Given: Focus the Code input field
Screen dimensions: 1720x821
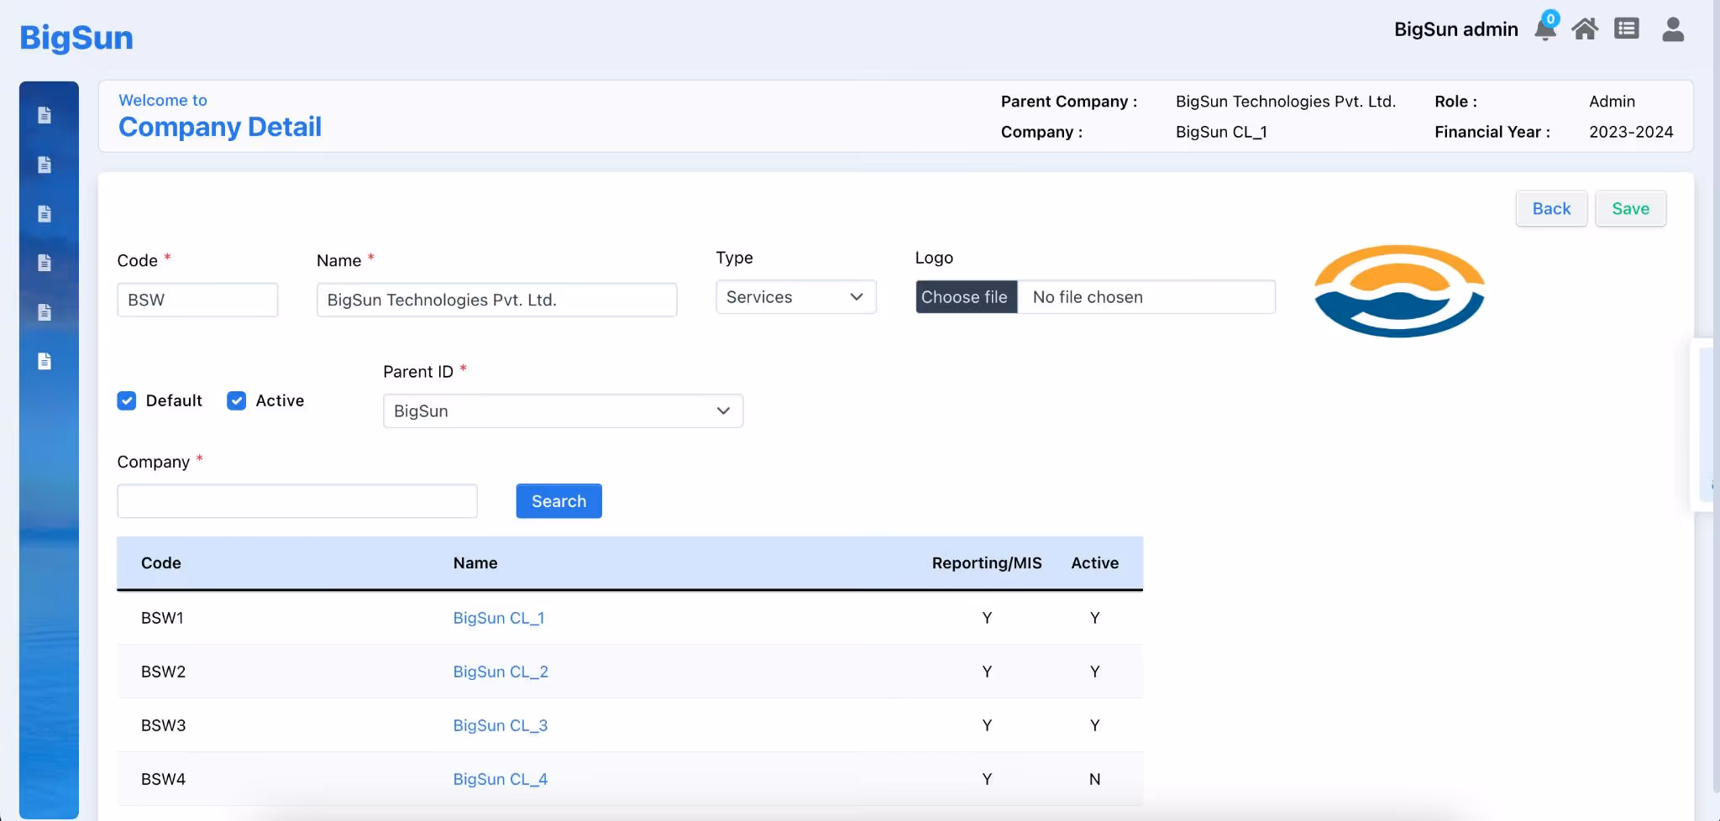Looking at the screenshot, I should [x=197, y=300].
